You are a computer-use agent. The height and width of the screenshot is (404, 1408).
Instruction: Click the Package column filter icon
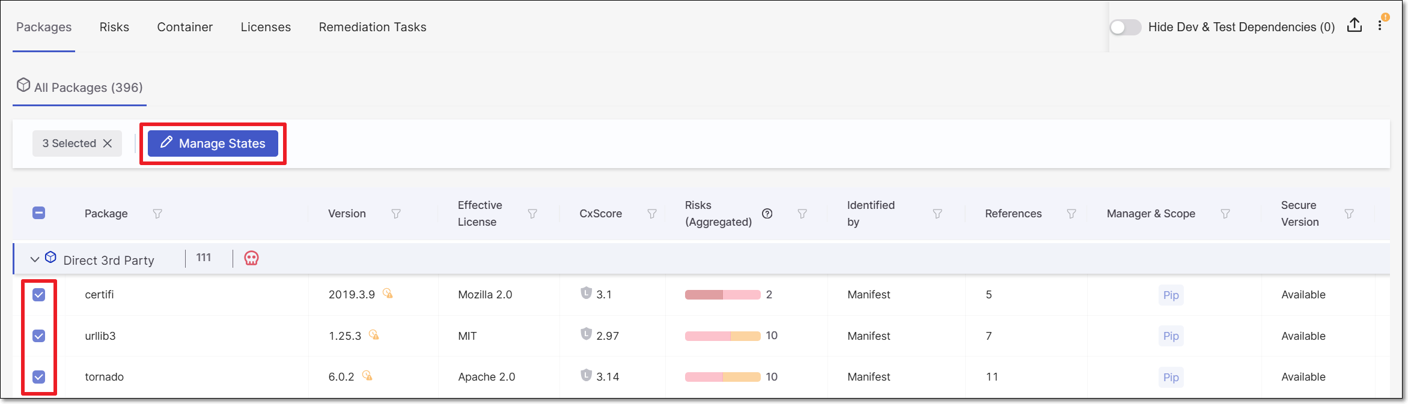157,214
